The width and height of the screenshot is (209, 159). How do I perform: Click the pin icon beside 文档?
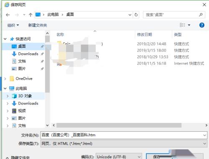click(42, 61)
